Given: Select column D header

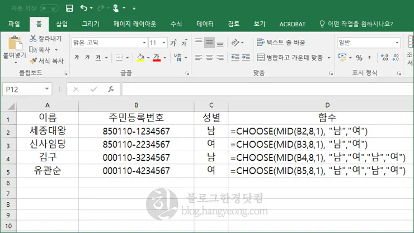Looking at the screenshot, I should click(327, 105).
